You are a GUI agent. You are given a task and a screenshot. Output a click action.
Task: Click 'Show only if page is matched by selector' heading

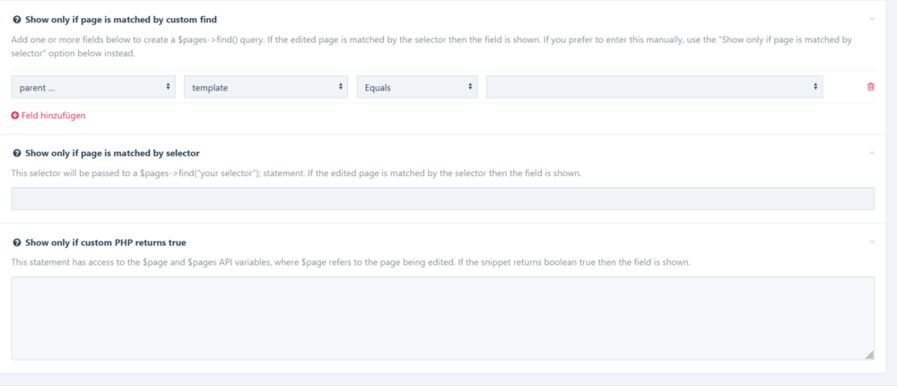[112, 154]
